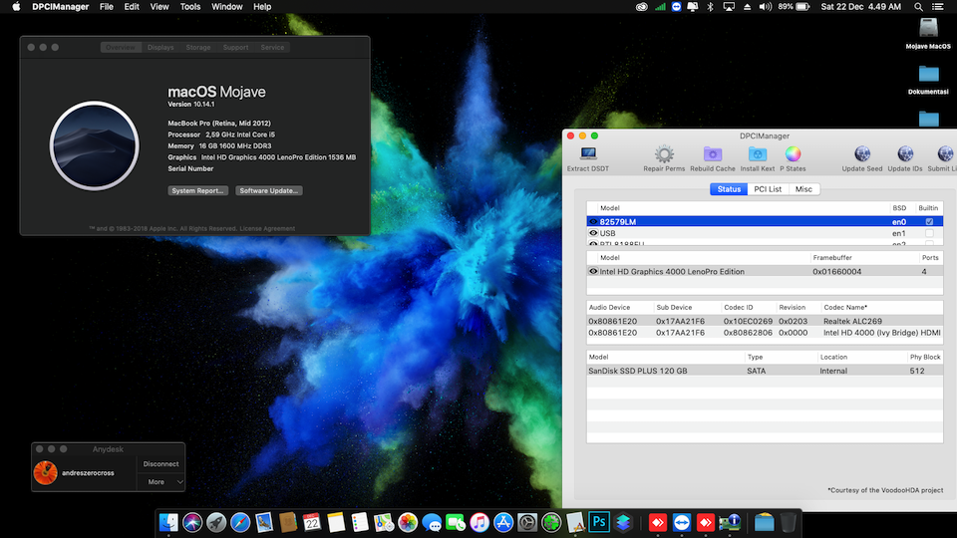
Task: Click the Extract DSDT toolbar icon
Action: tap(588, 153)
